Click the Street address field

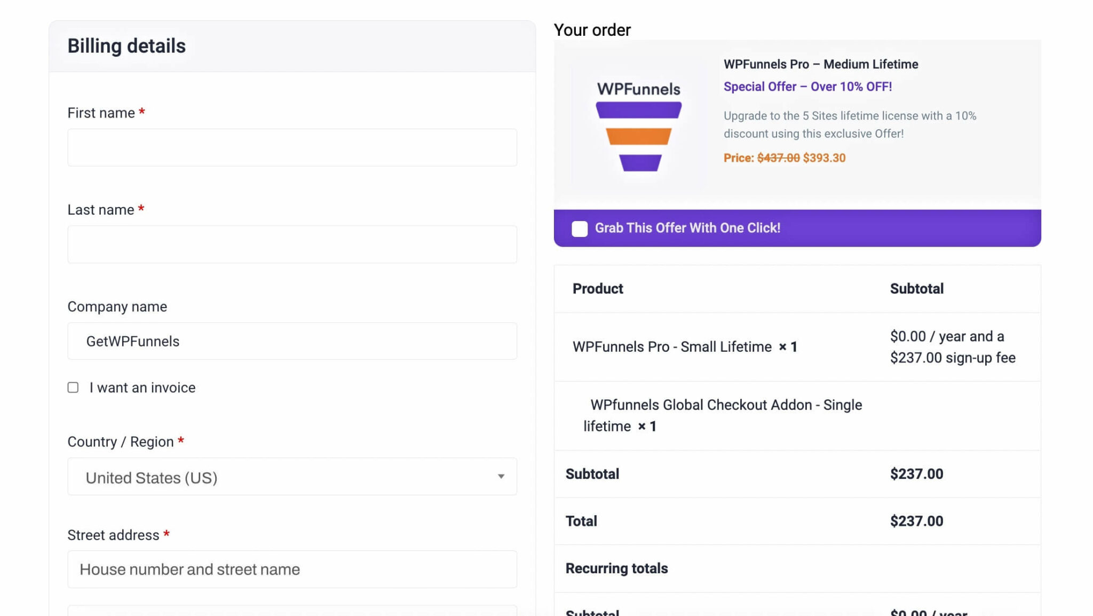tap(292, 570)
